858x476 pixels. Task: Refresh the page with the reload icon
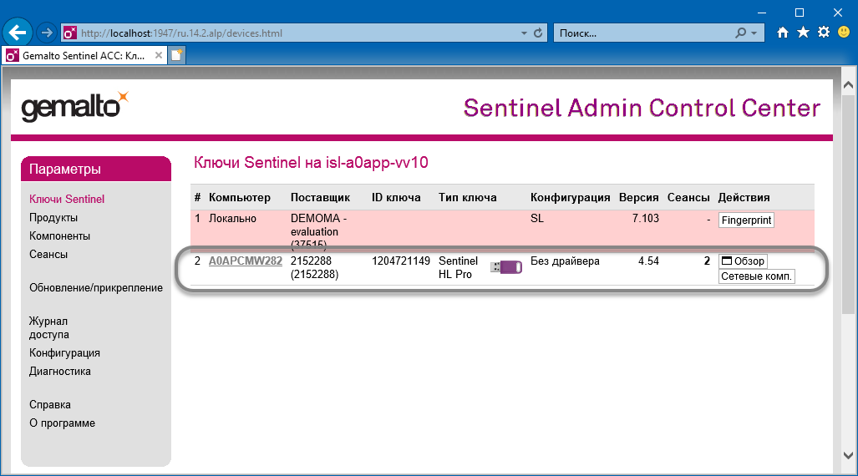(538, 33)
